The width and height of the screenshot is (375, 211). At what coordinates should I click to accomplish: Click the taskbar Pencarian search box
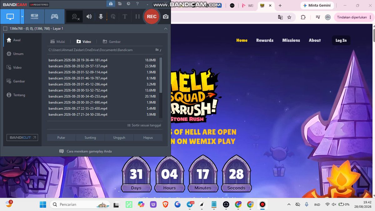tap(80, 204)
